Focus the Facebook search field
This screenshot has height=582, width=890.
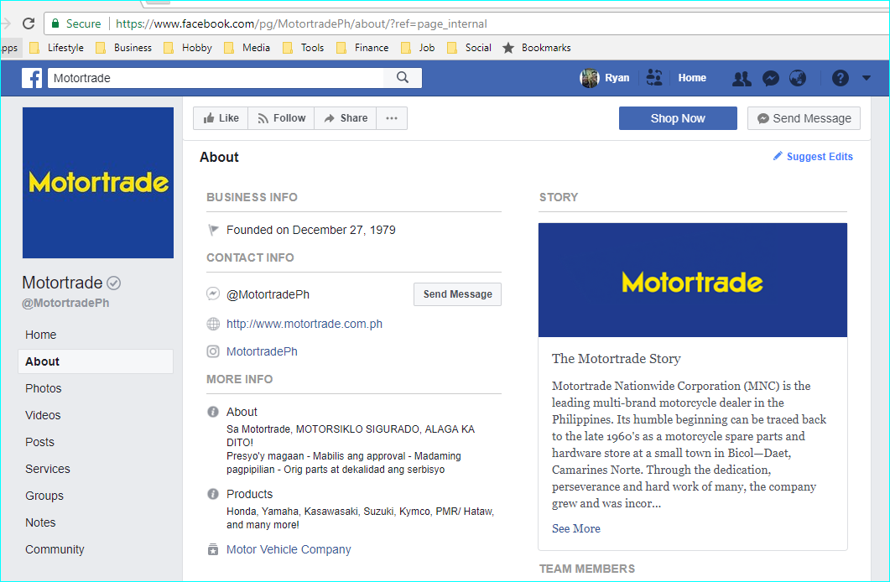216,78
